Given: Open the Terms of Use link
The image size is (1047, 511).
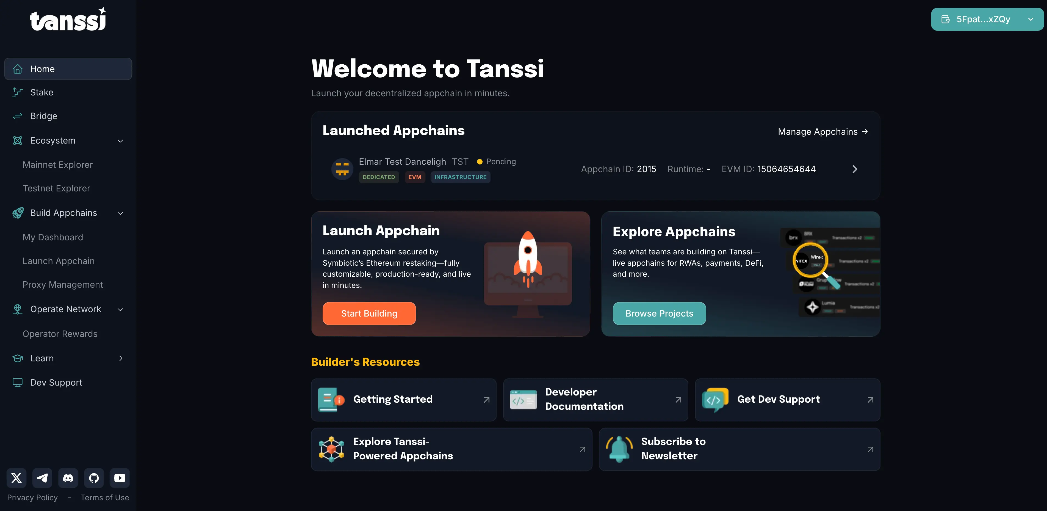Looking at the screenshot, I should [105, 497].
